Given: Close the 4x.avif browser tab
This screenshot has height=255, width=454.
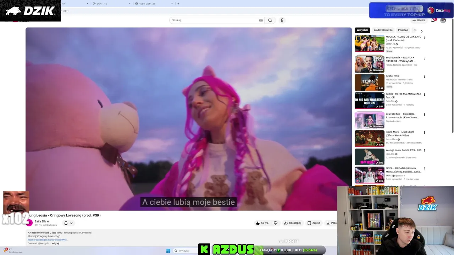Looking at the screenshot, I should 172,4.
